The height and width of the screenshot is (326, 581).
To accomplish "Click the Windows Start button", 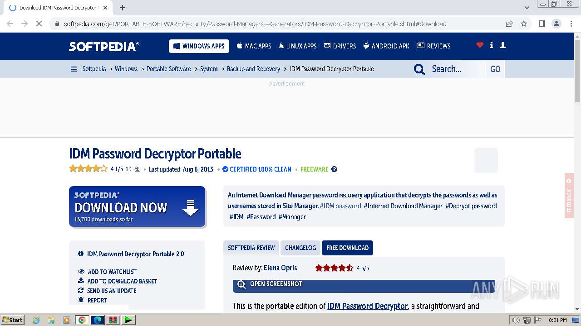I will (x=13, y=320).
